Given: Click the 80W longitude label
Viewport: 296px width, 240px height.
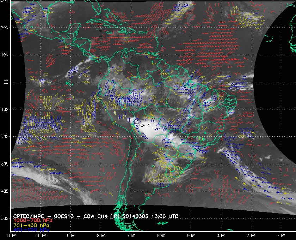Looking at the screenshot, I should [101, 236].
